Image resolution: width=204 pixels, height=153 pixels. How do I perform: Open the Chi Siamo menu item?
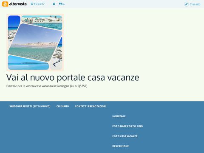pos(62,106)
